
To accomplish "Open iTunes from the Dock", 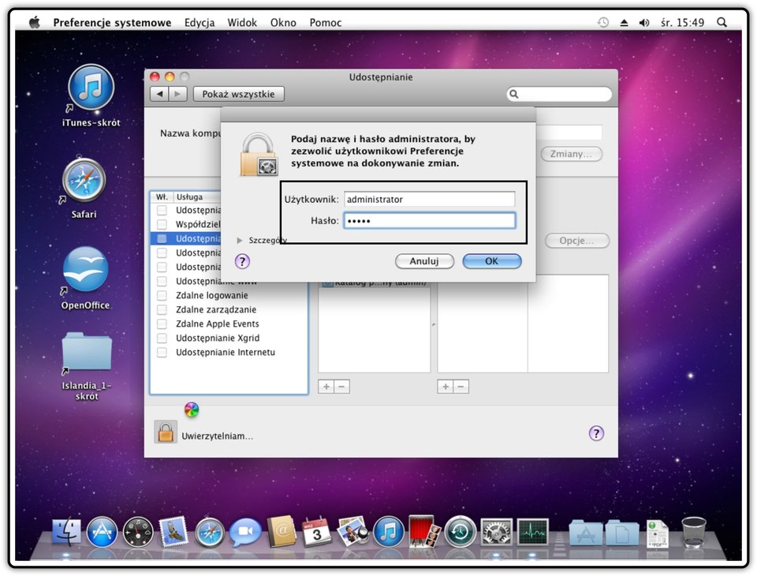I will click(x=388, y=532).
